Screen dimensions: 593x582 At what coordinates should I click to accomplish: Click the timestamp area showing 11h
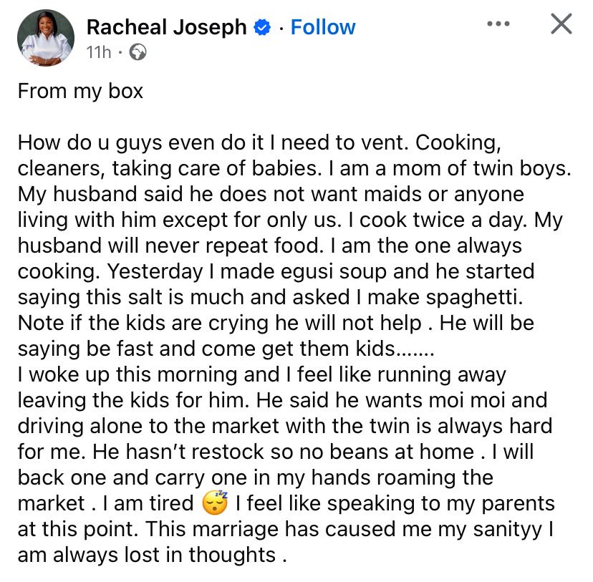(98, 52)
